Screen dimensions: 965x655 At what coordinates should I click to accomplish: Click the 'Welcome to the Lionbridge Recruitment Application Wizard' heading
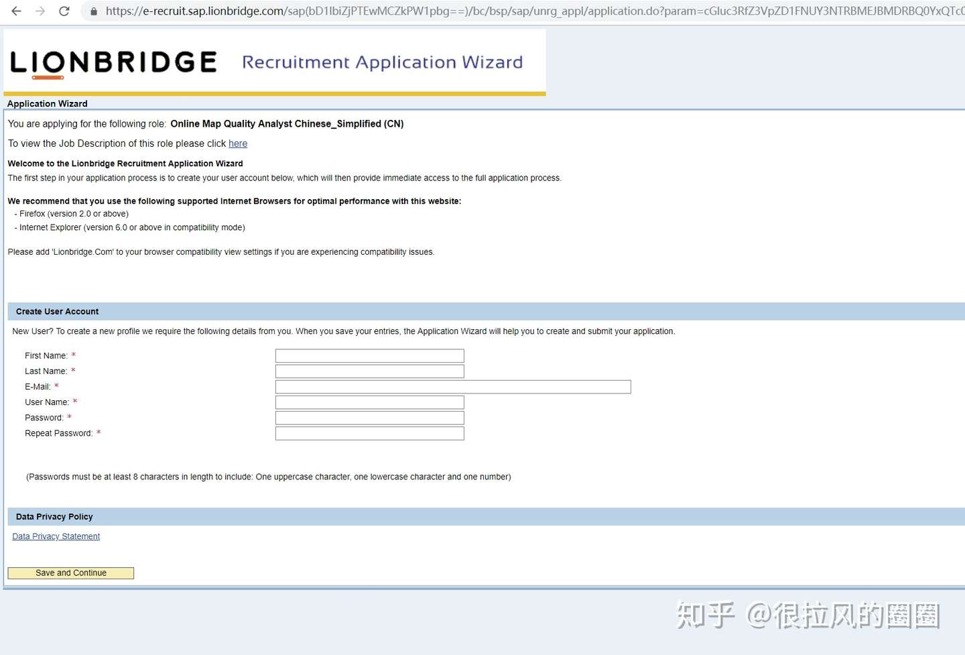coord(125,164)
